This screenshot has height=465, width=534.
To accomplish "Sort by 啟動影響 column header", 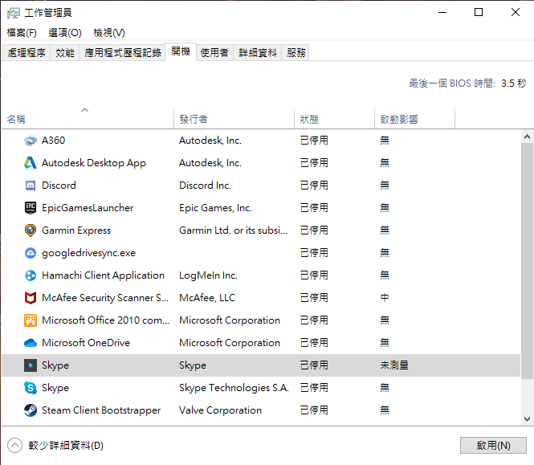I will pyautogui.click(x=399, y=119).
